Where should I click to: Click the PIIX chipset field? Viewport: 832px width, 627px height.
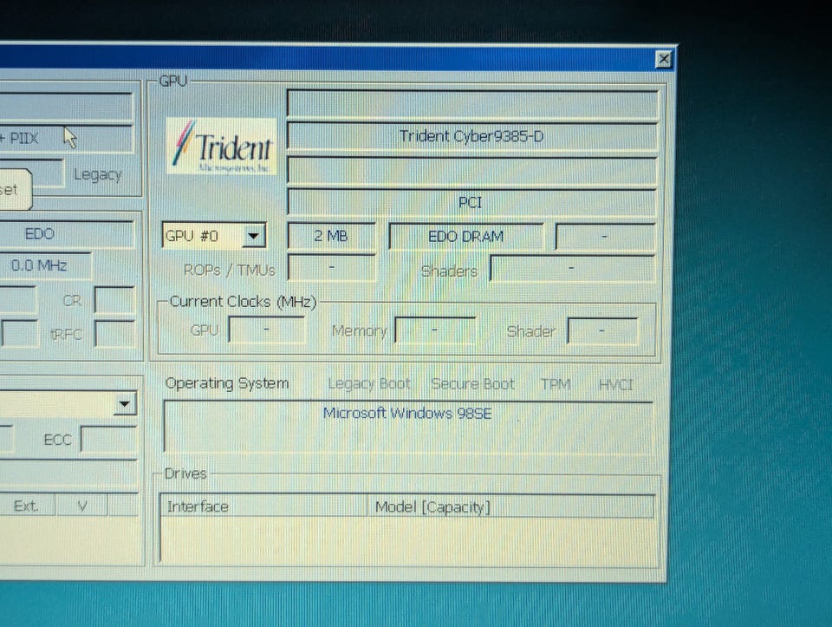click(65, 139)
